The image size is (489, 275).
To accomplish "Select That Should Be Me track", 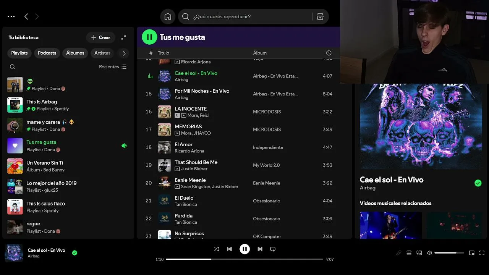I will [x=196, y=162].
